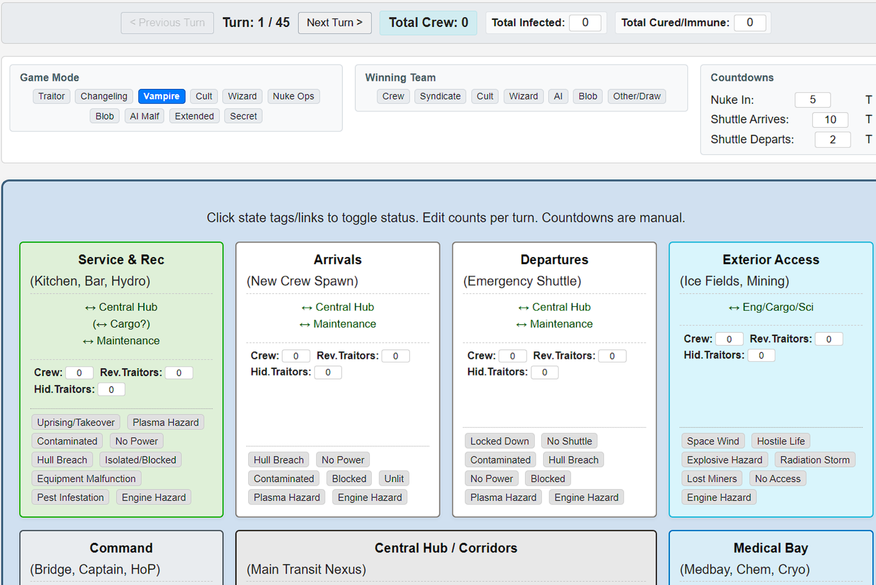Toggle Unlit tag in Arrivals
Screen dimensions: 876x585
[x=394, y=478]
